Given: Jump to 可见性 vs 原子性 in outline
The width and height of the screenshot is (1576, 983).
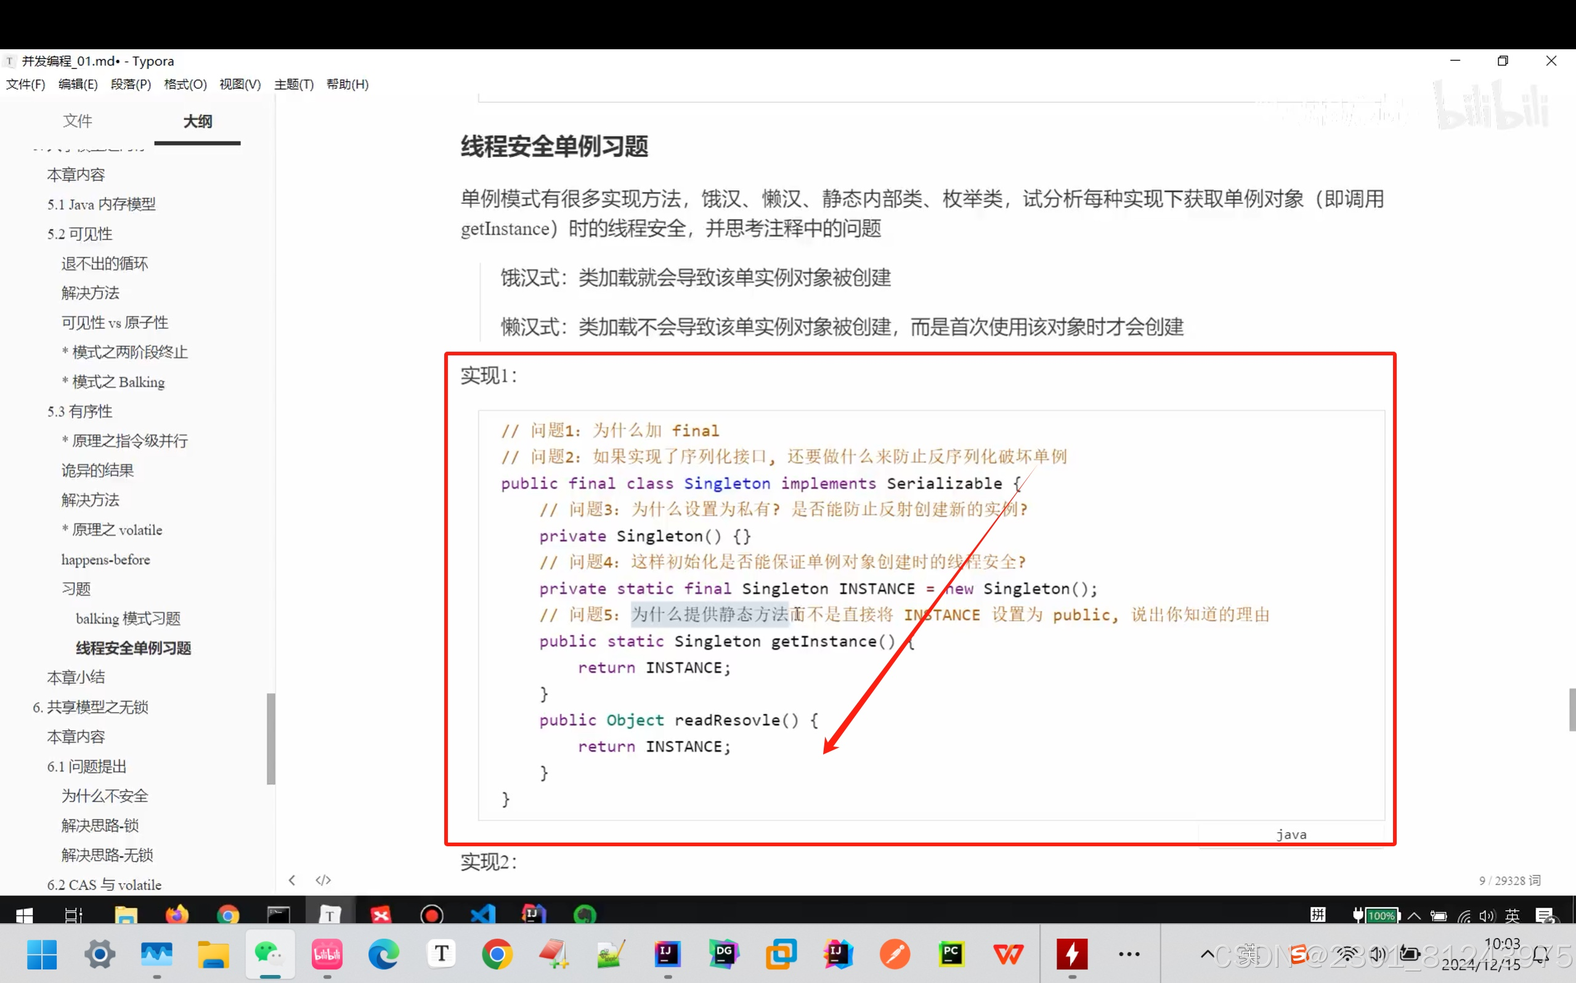Looking at the screenshot, I should (115, 323).
